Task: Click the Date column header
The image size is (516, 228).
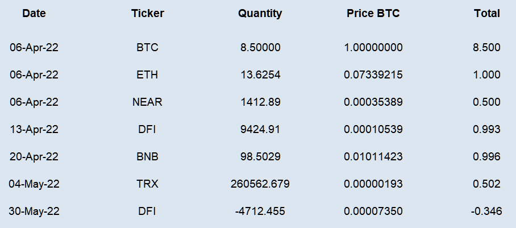Action: pos(34,14)
